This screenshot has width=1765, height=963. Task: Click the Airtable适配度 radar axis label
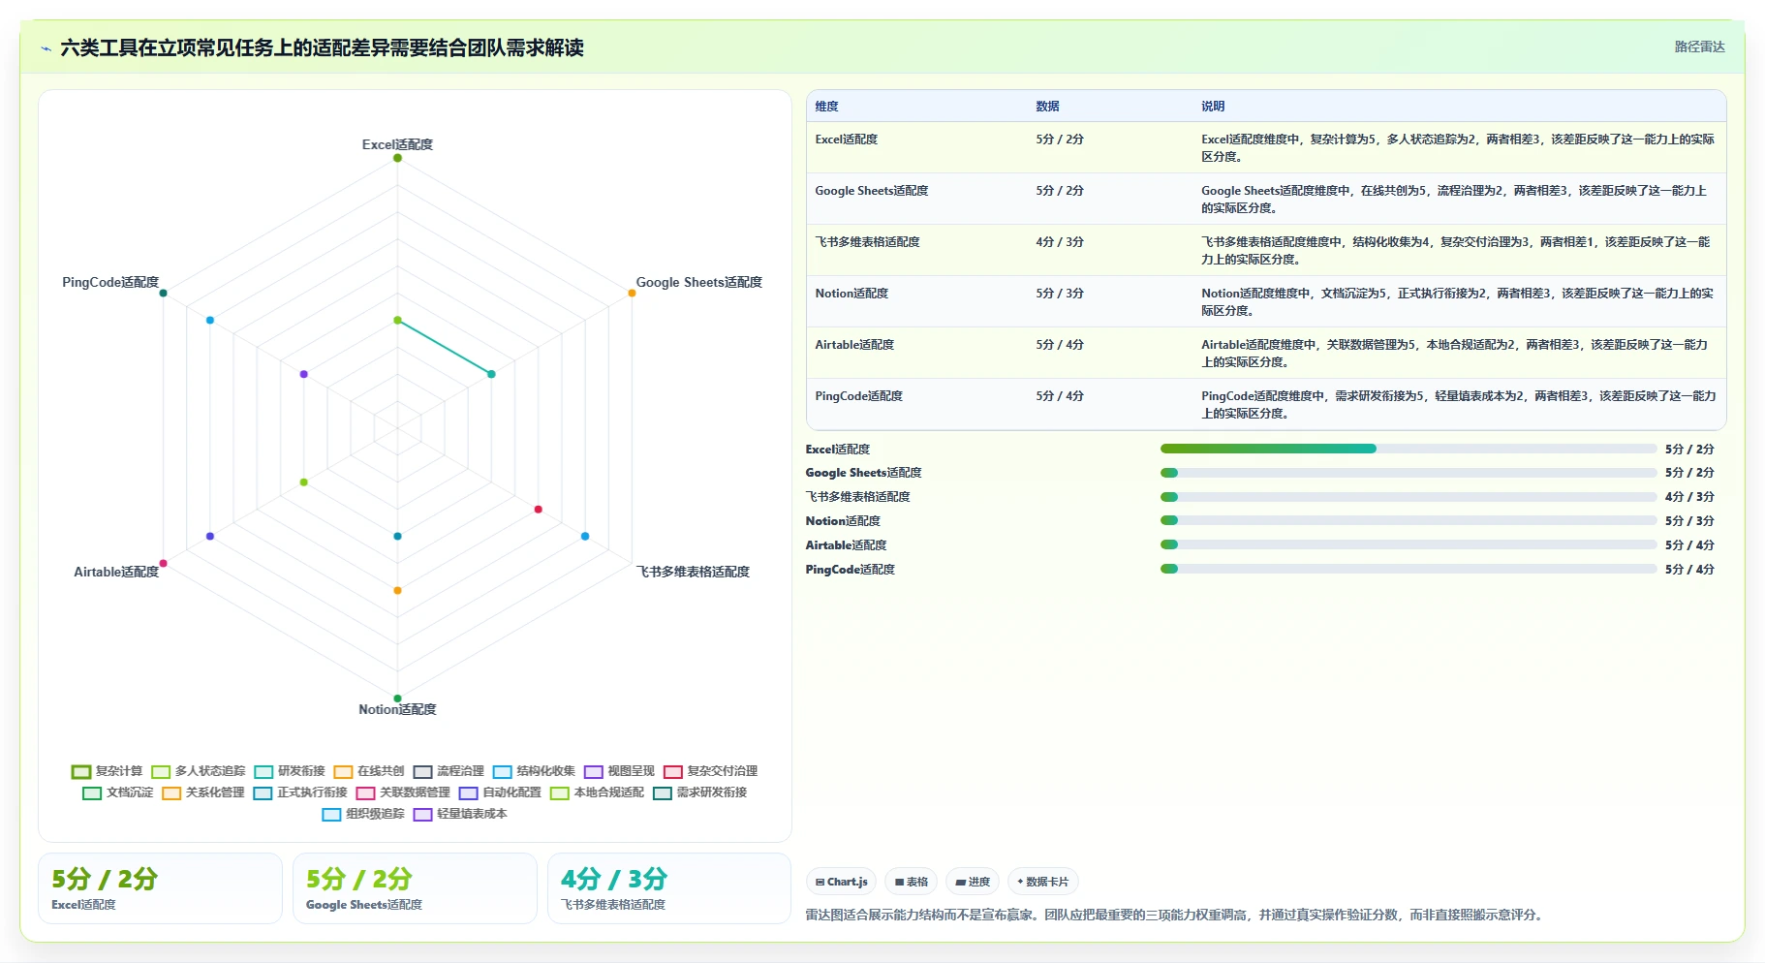click(116, 572)
